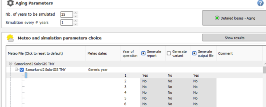Screen dimensions: 266x107
Task: Collapse the checked Samarkand2 SolarGIS TMY sub-node
Action: click(x=16, y=69)
